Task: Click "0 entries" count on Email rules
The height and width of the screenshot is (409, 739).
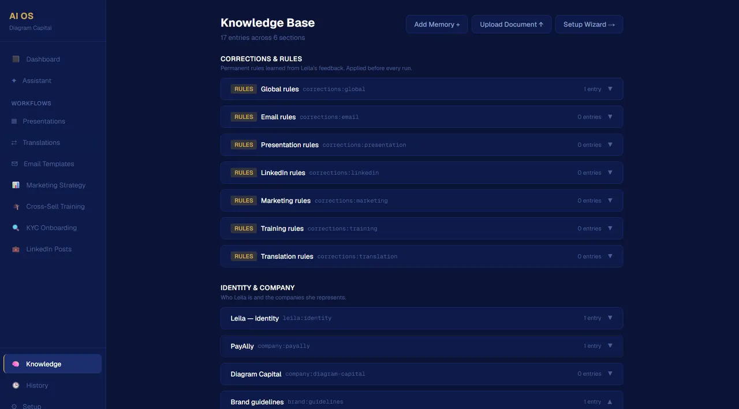Action: pos(589,117)
